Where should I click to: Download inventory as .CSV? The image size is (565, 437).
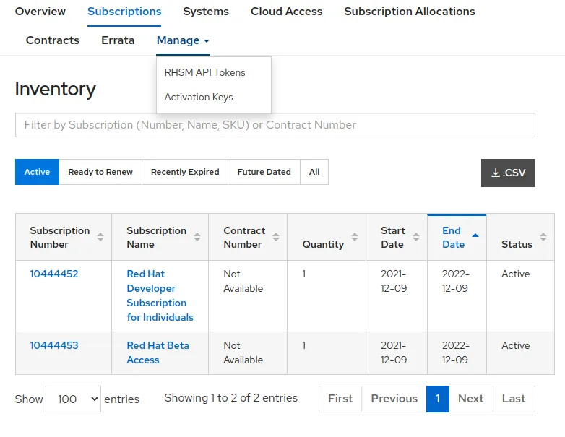pyautogui.click(x=508, y=173)
